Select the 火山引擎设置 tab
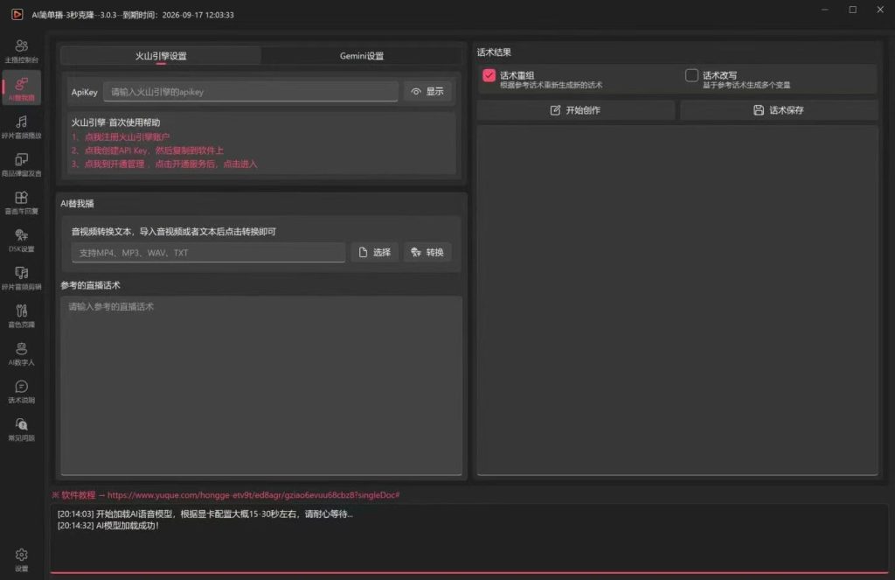This screenshot has height=580, width=895. point(161,56)
